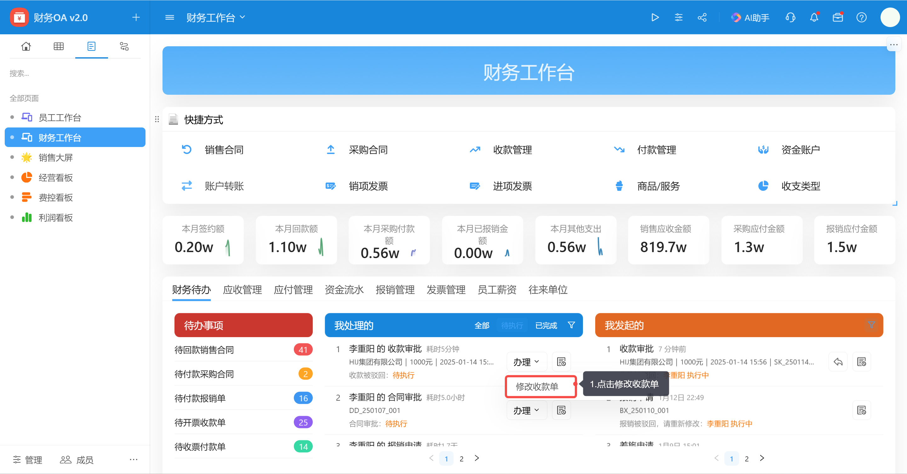Open the sidebar bottom more options dots
Viewport: 907px width, 474px height.
tap(134, 460)
